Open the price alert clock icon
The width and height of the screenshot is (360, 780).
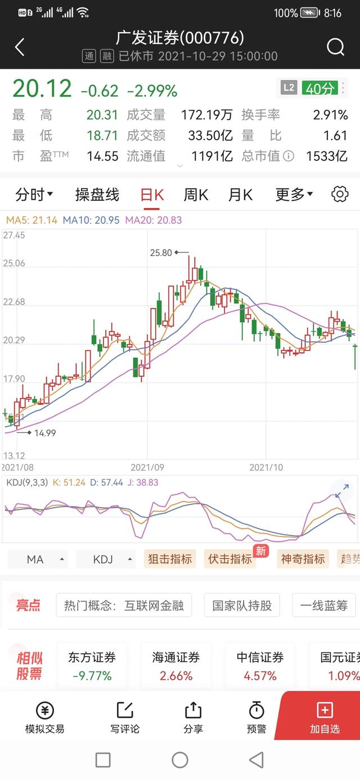pyautogui.click(x=256, y=711)
